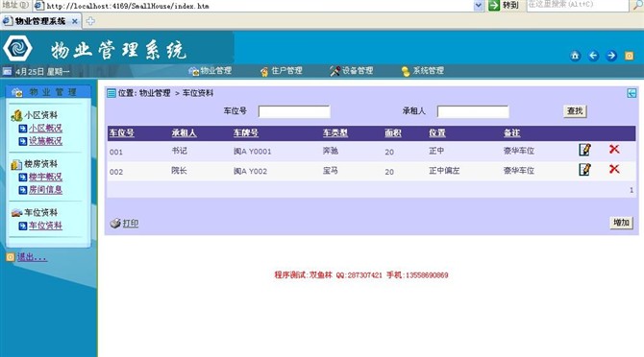The height and width of the screenshot is (357, 644).
Task: Edit the row for parking space 002
Action: (x=584, y=169)
